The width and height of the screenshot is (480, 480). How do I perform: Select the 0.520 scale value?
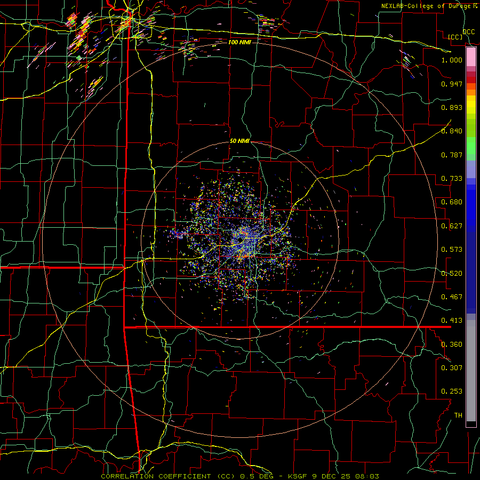point(452,273)
